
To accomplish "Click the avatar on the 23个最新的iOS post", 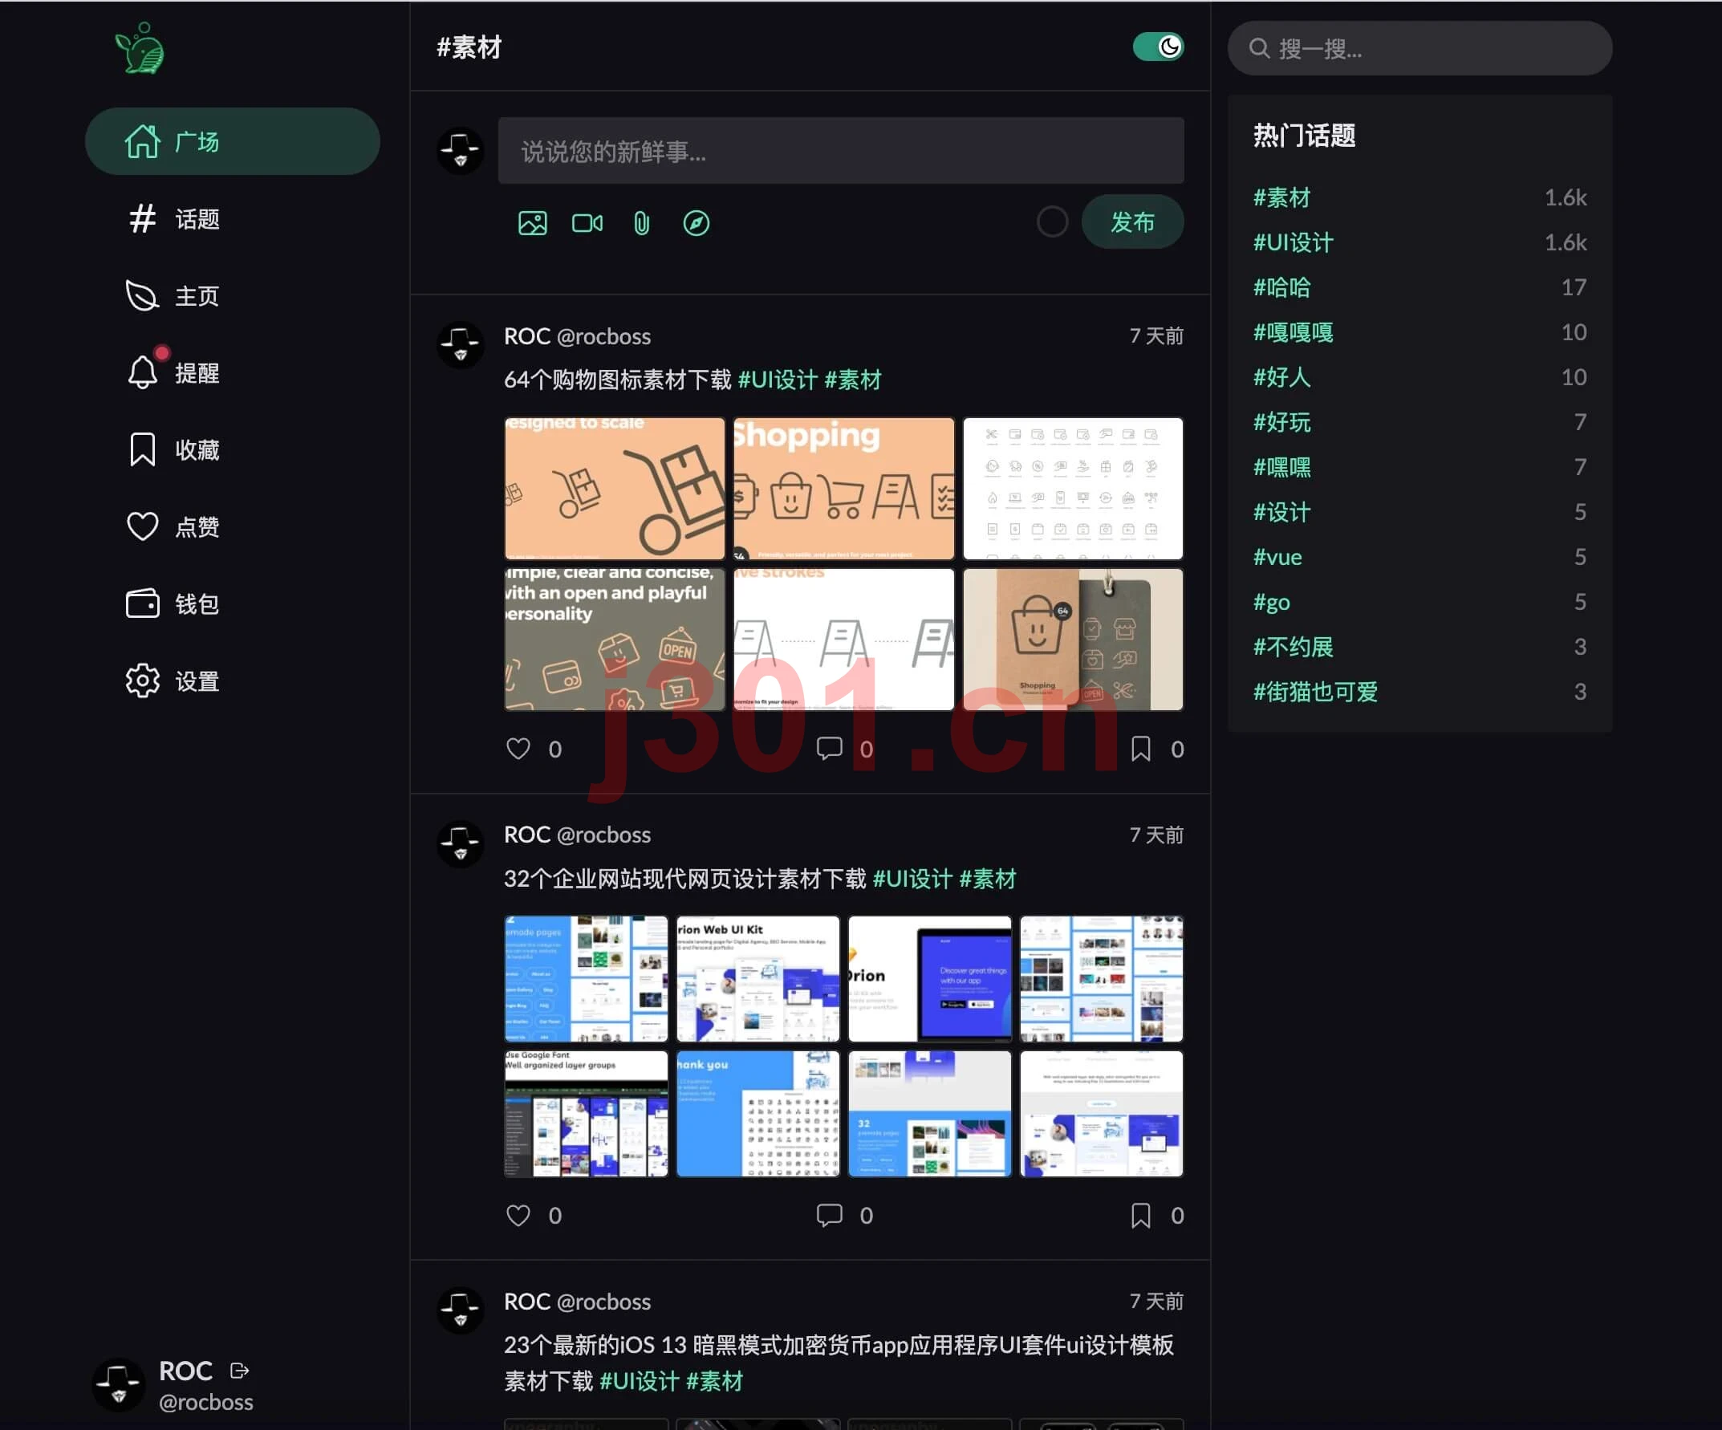I will tap(460, 1310).
